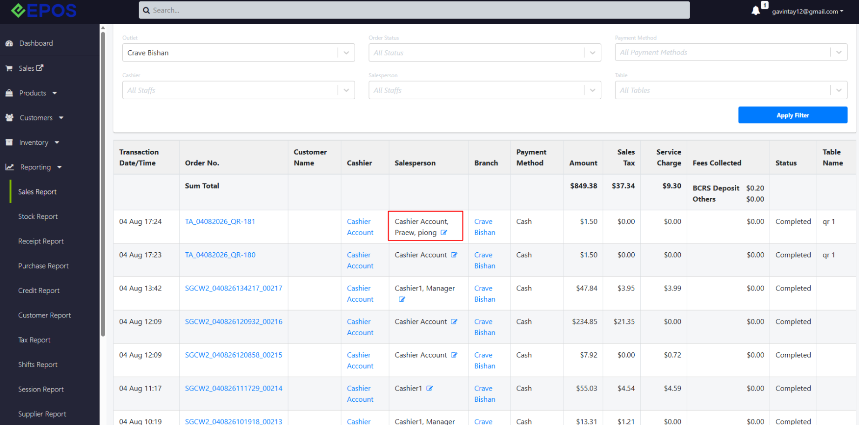
Task: Edit salesperson for order SGCW2_040826120932_00216
Action: pyautogui.click(x=454, y=322)
